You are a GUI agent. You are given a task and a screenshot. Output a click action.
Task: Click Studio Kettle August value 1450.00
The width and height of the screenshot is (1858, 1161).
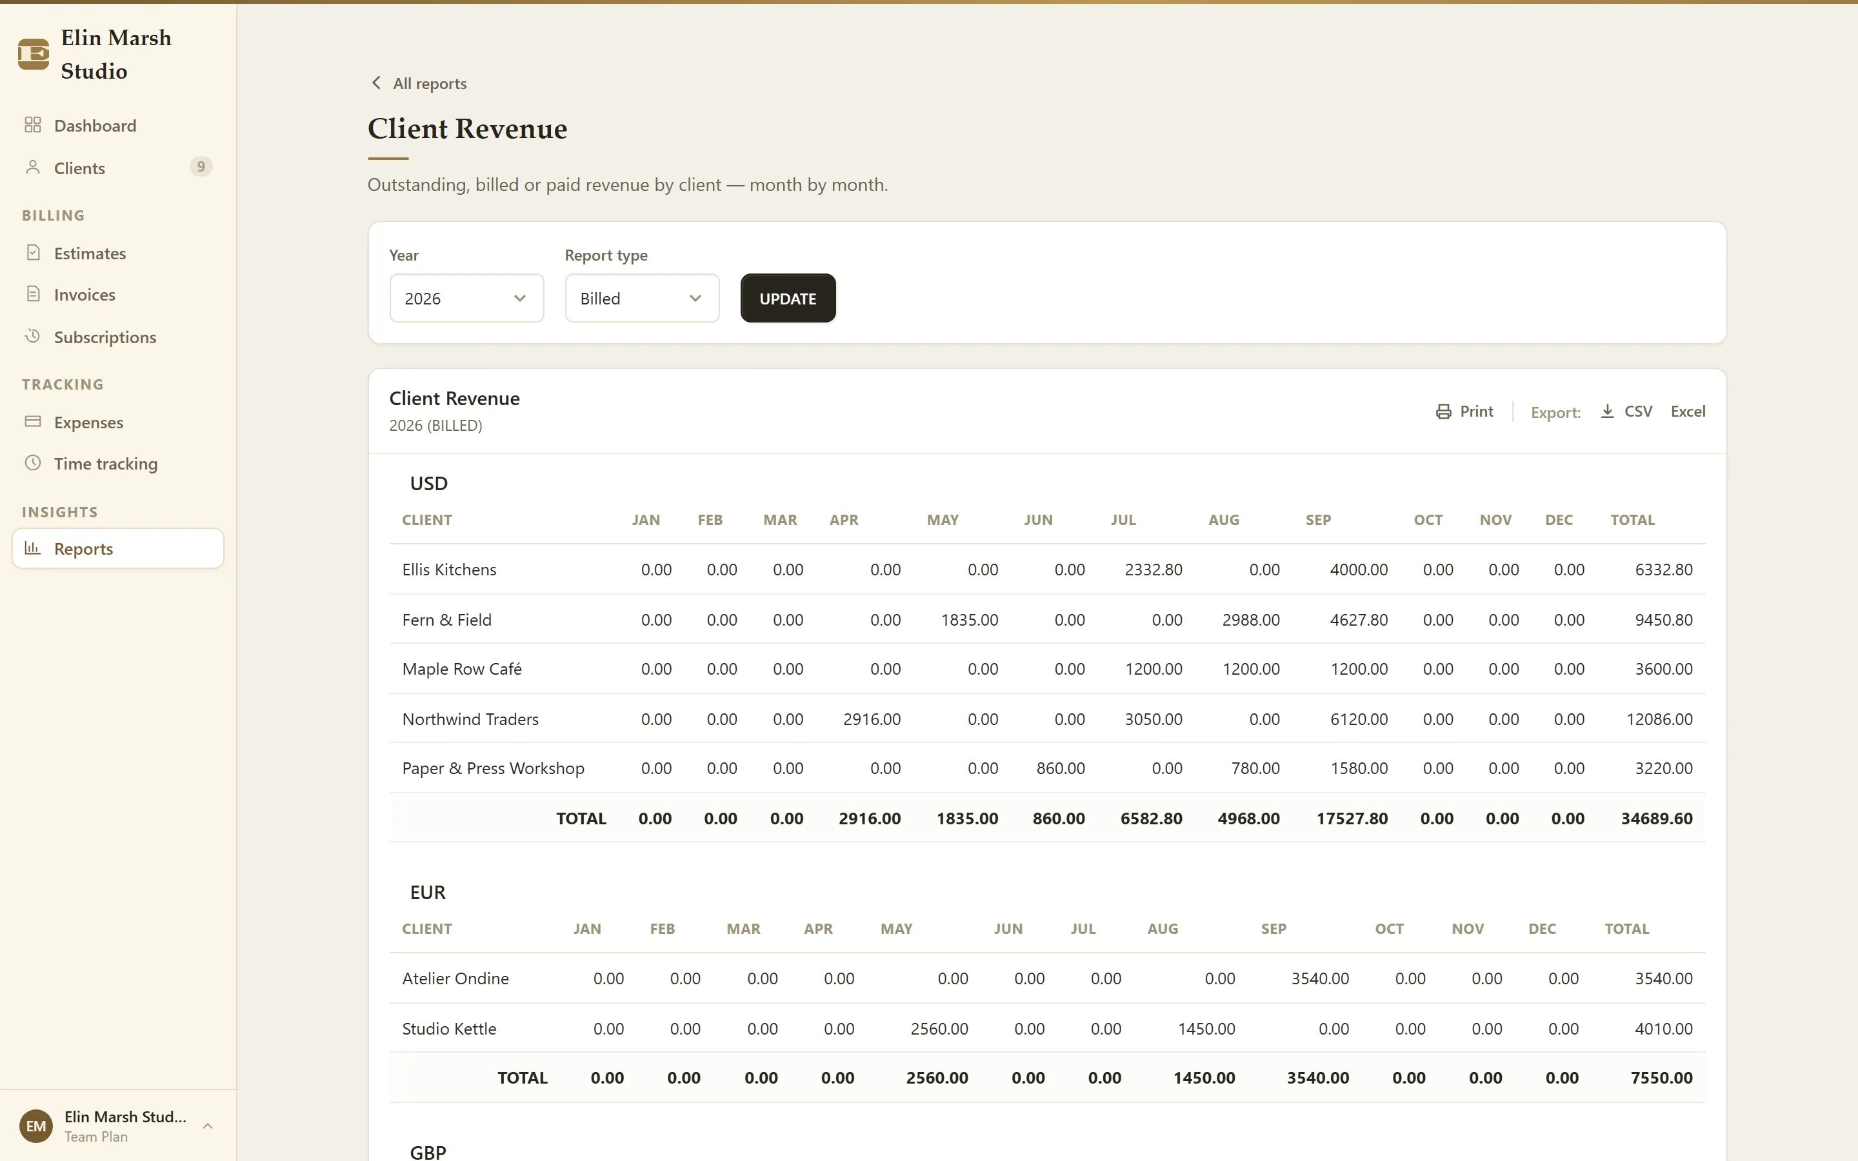[x=1206, y=1029]
